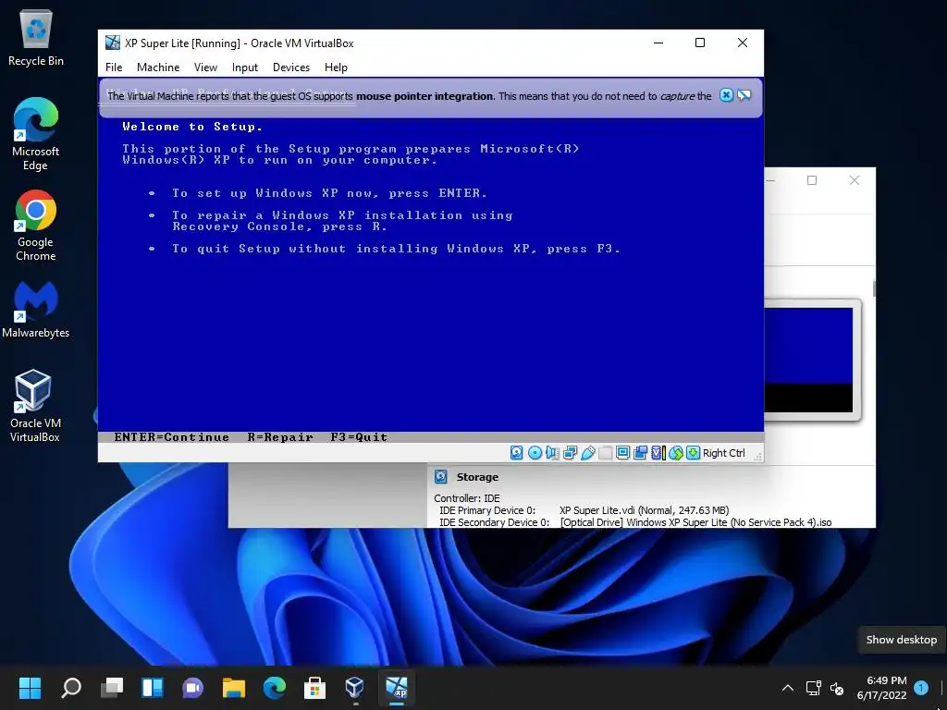The width and height of the screenshot is (947, 710).
Task: Click the Show desktop button
Action: (x=942, y=688)
